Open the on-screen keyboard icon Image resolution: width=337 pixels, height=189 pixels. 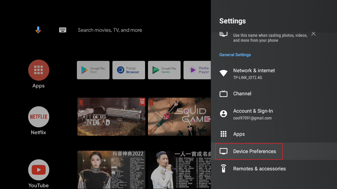point(63,30)
